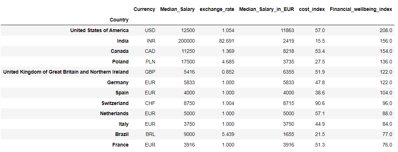Select the Canada row label

tap(120, 51)
